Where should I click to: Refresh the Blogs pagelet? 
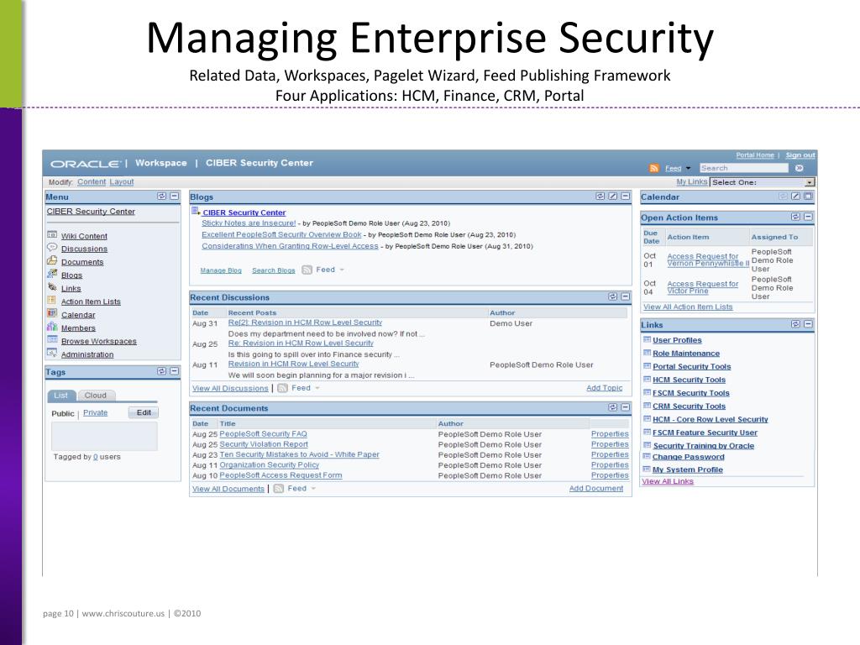click(x=600, y=196)
